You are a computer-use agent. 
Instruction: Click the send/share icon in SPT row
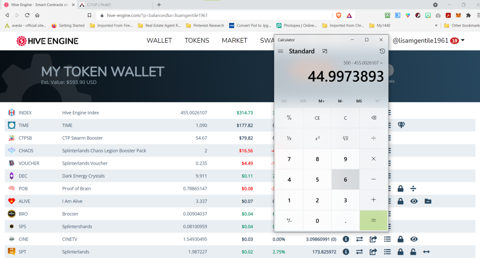pyautogui.click(x=373, y=251)
